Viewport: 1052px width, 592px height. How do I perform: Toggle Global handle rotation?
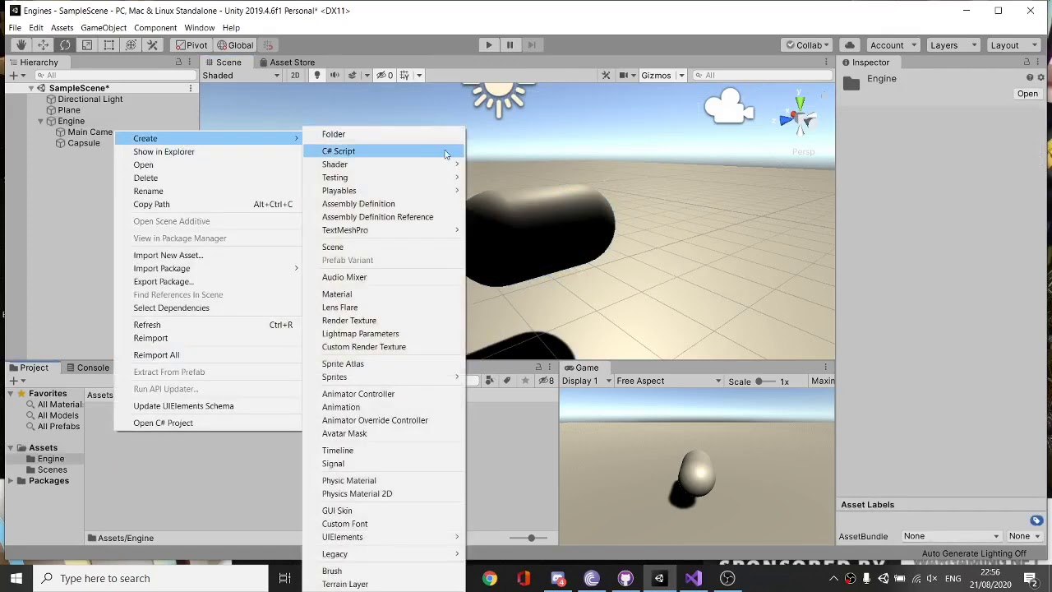point(235,45)
